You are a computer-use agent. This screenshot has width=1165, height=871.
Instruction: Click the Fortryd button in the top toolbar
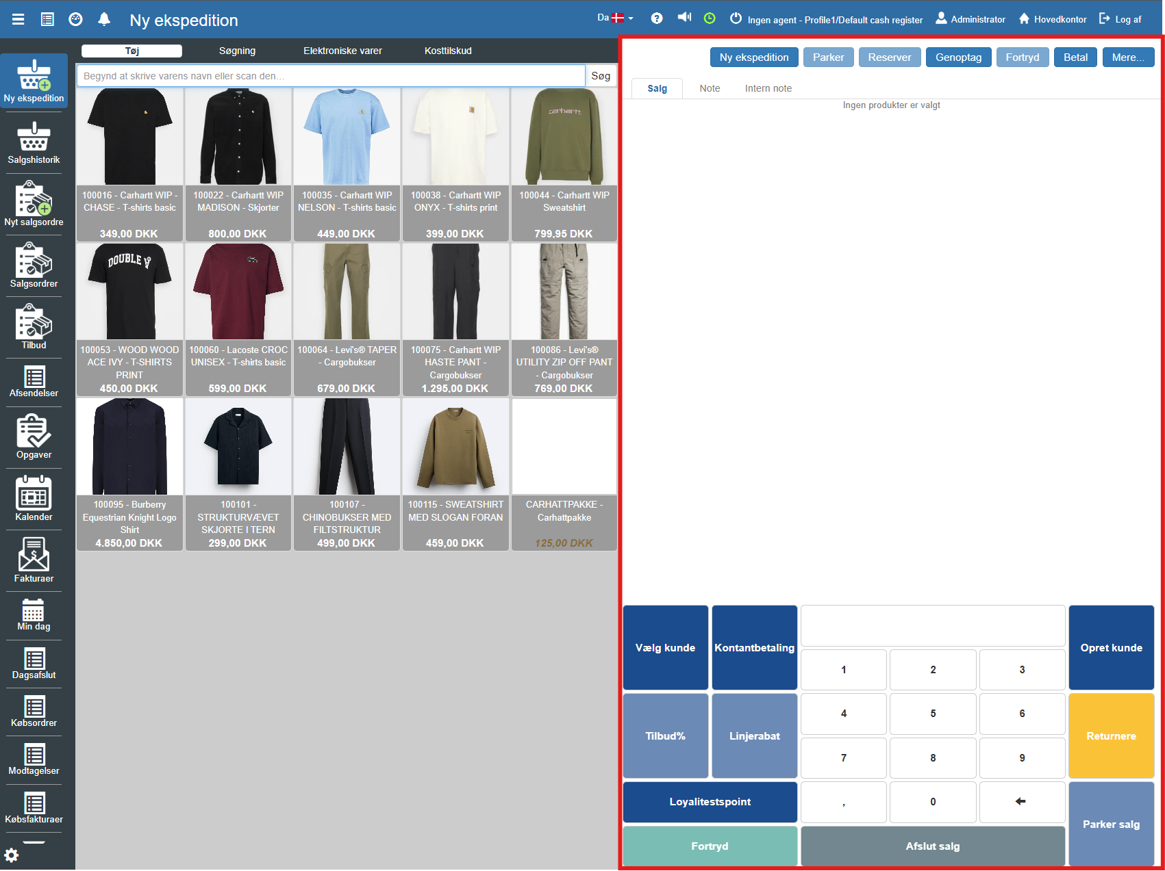point(1023,57)
